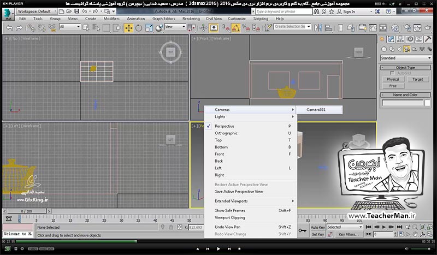Save the scene with the floppy icon
Image resolution: width=437 pixels, height=255 pixels.
coord(76,11)
